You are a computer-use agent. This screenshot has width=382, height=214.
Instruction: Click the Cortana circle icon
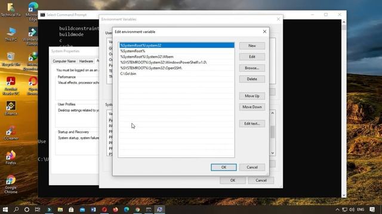pos(27,209)
